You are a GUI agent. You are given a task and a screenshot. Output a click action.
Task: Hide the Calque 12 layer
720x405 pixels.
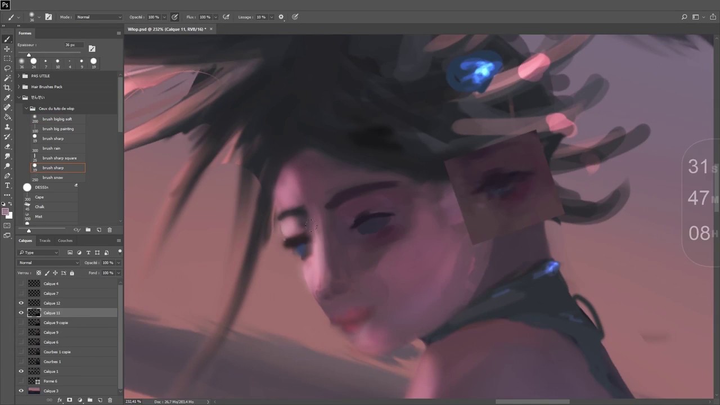pyautogui.click(x=21, y=303)
